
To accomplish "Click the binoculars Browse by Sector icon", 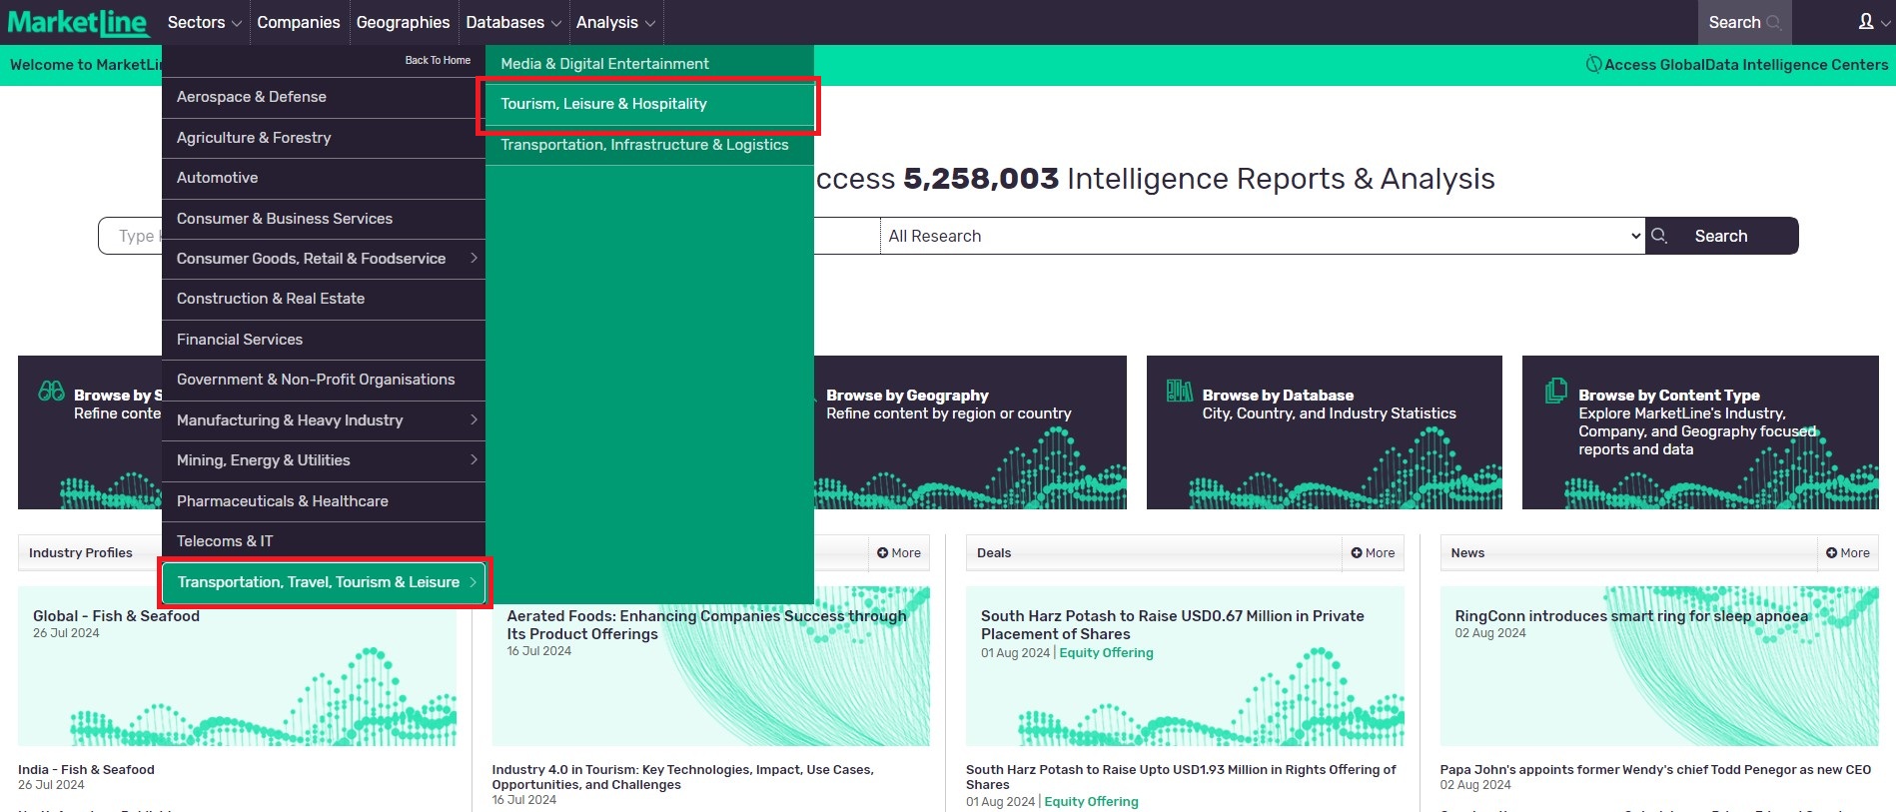I will click(x=51, y=392).
